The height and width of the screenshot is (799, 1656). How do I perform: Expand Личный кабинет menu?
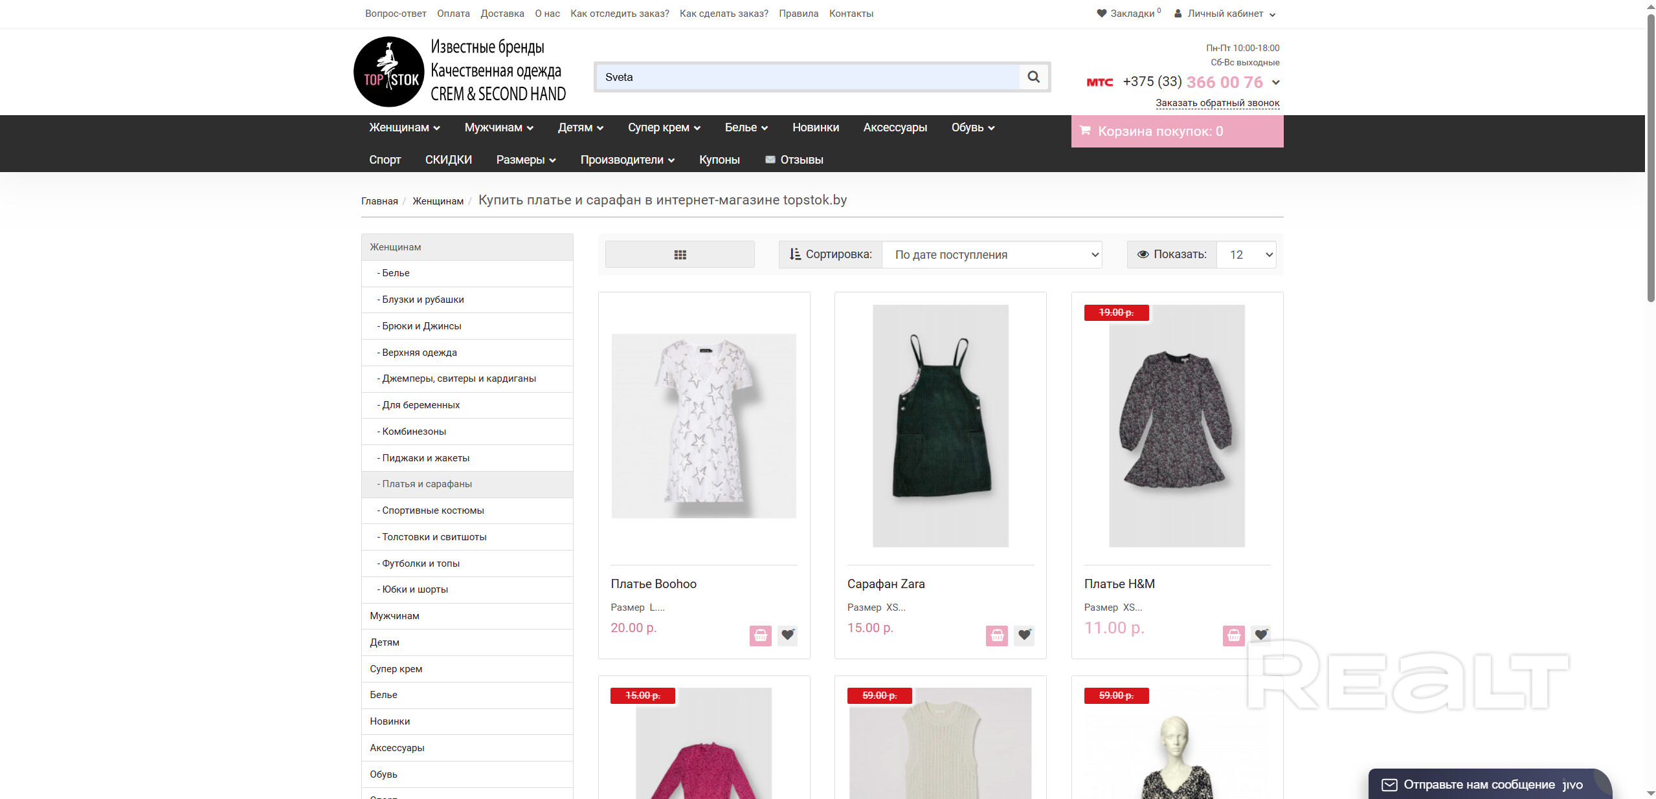tap(1225, 14)
